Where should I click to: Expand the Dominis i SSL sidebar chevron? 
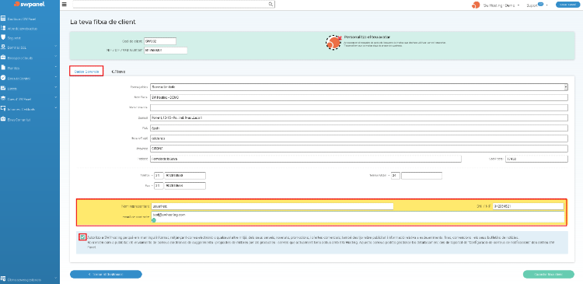[55, 47]
